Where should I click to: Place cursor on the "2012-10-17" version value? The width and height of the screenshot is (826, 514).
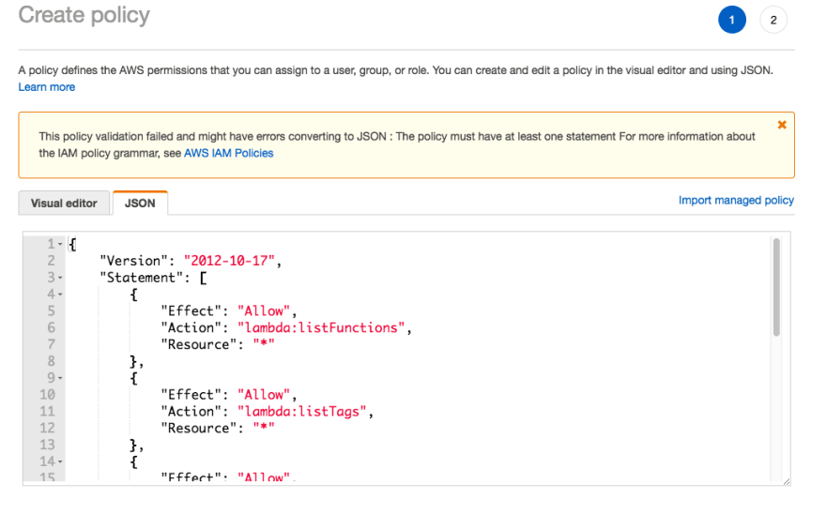pos(229,261)
